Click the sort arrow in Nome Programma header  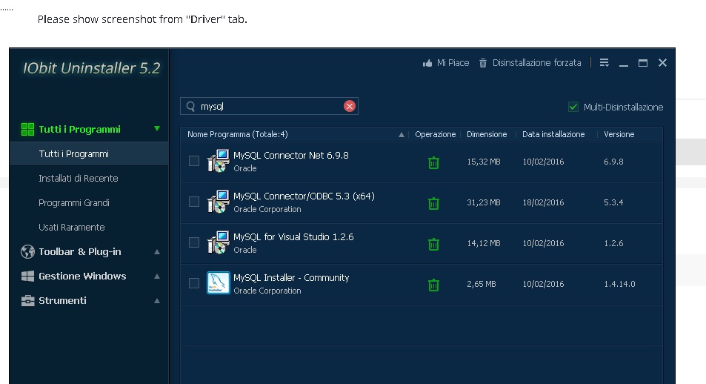point(402,134)
